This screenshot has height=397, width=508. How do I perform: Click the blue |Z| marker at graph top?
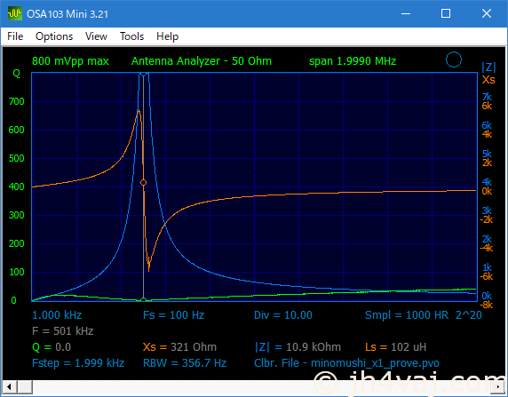click(143, 75)
